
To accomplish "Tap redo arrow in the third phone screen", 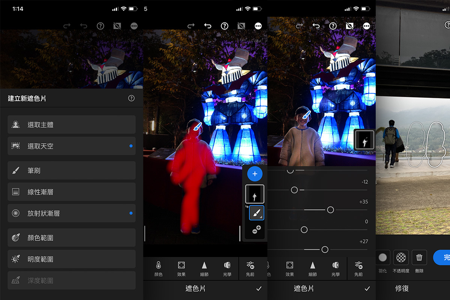I will point(299,26).
